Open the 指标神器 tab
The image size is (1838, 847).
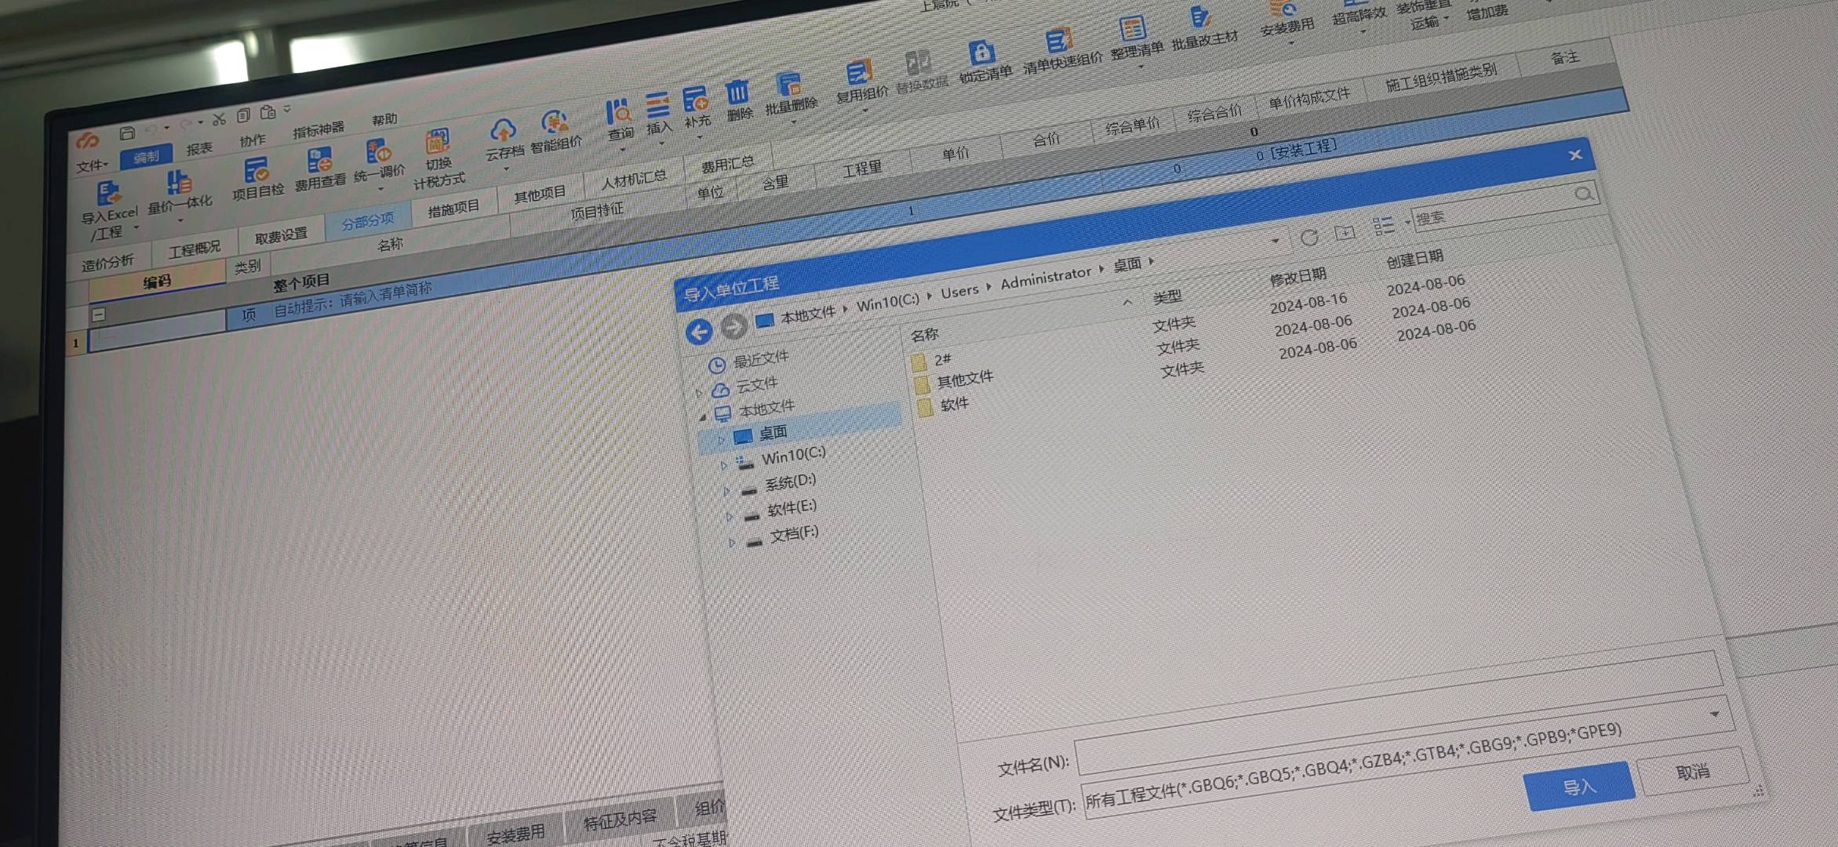pyautogui.click(x=318, y=129)
